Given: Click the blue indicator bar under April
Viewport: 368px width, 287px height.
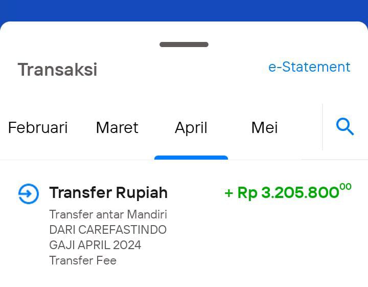Looking at the screenshot, I should coord(191,158).
